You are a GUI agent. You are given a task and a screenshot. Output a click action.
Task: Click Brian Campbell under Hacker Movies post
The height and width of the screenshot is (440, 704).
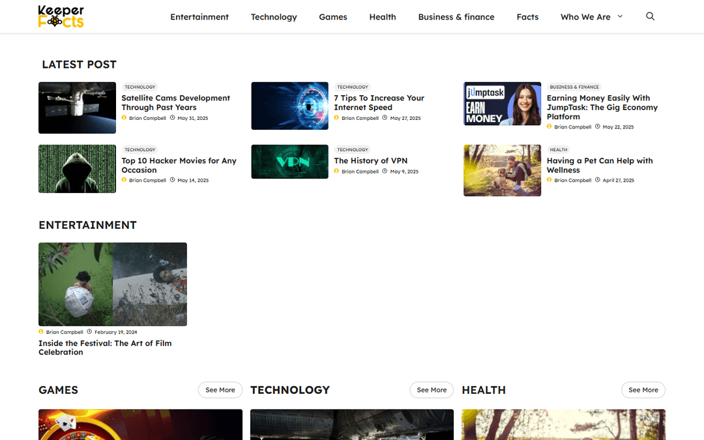click(x=147, y=181)
